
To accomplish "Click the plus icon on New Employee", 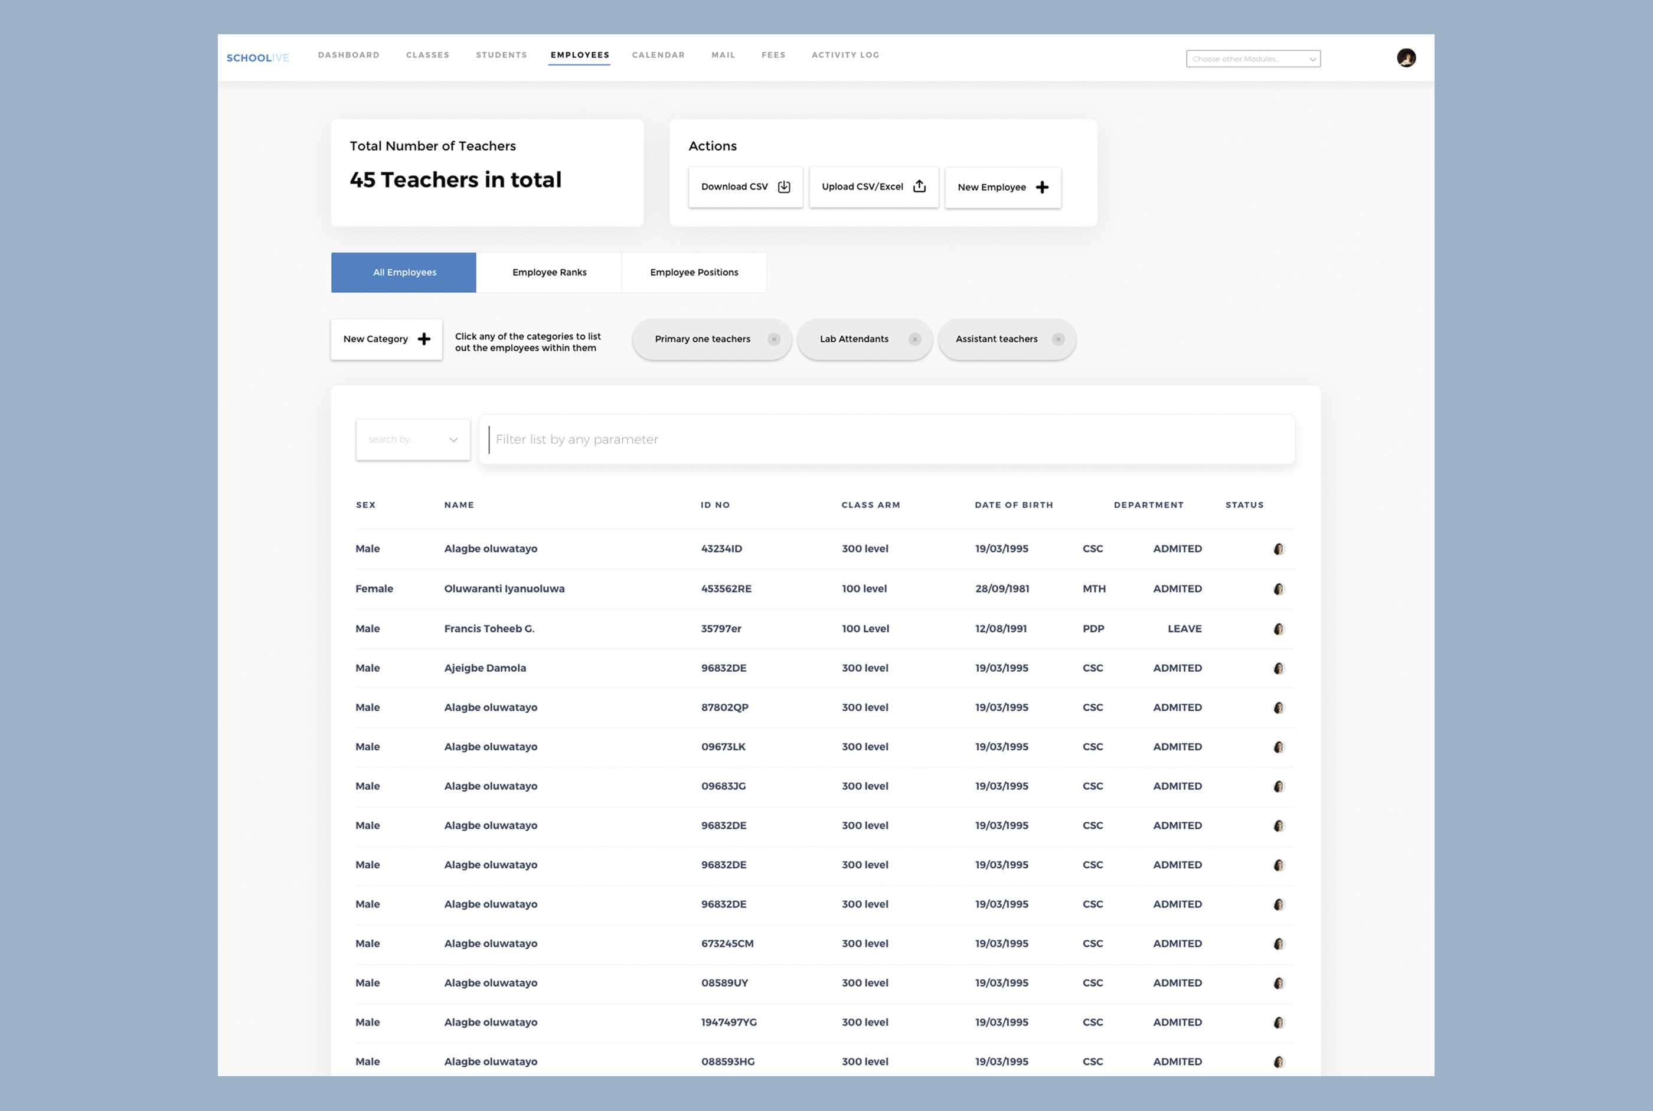I will click(x=1041, y=187).
